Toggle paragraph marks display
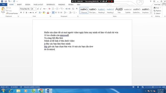Image resolution: width=166 pixels, height=93 pixels. (x=77, y=9)
